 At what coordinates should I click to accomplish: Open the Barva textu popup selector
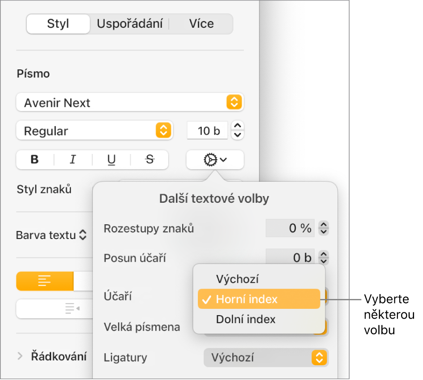tap(51, 235)
